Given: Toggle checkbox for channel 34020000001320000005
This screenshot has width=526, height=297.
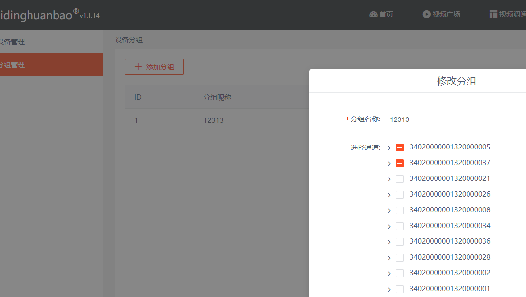Looking at the screenshot, I should (x=400, y=148).
